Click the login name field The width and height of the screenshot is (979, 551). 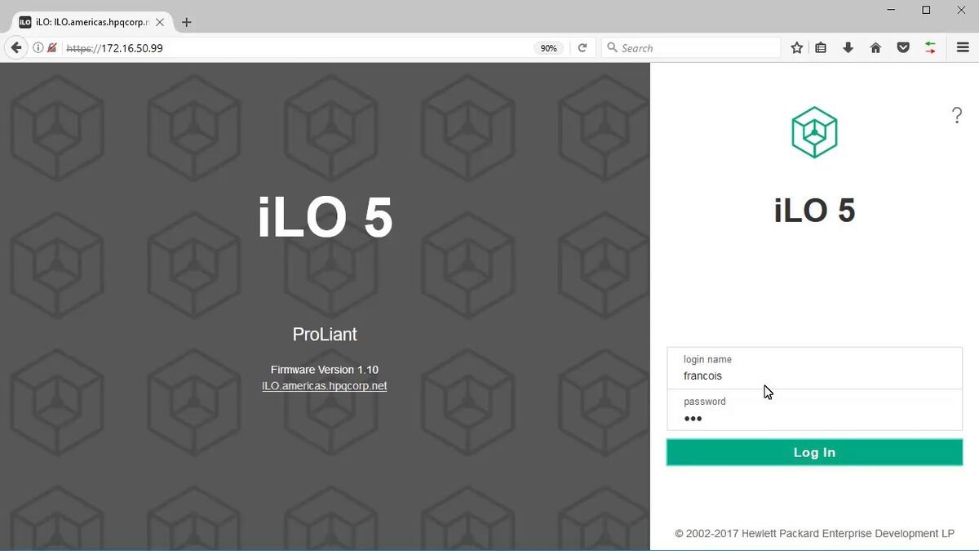click(814, 368)
